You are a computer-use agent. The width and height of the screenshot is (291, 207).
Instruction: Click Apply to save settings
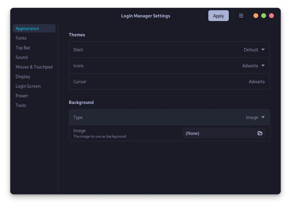click(x=219, y=16)
